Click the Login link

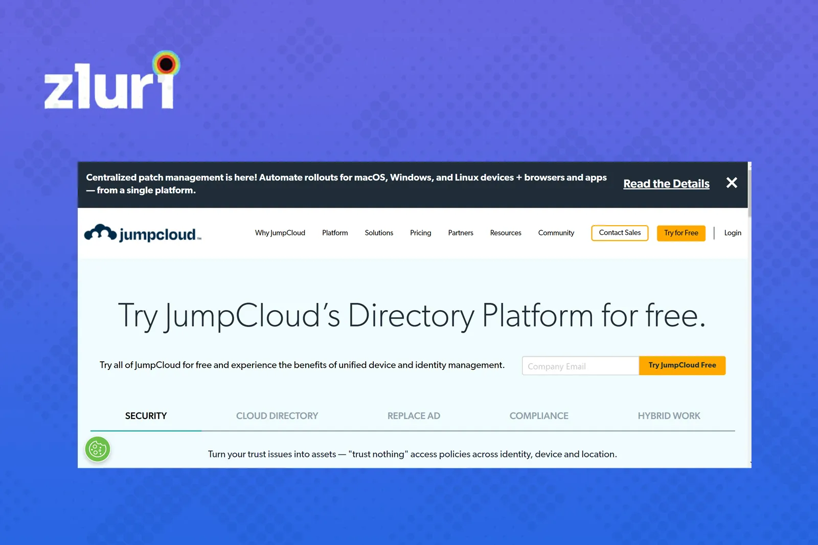tap(733, 233)
